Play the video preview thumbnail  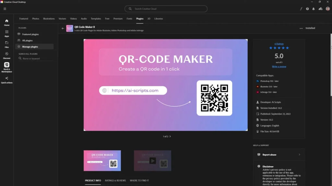tap(152, 161)
